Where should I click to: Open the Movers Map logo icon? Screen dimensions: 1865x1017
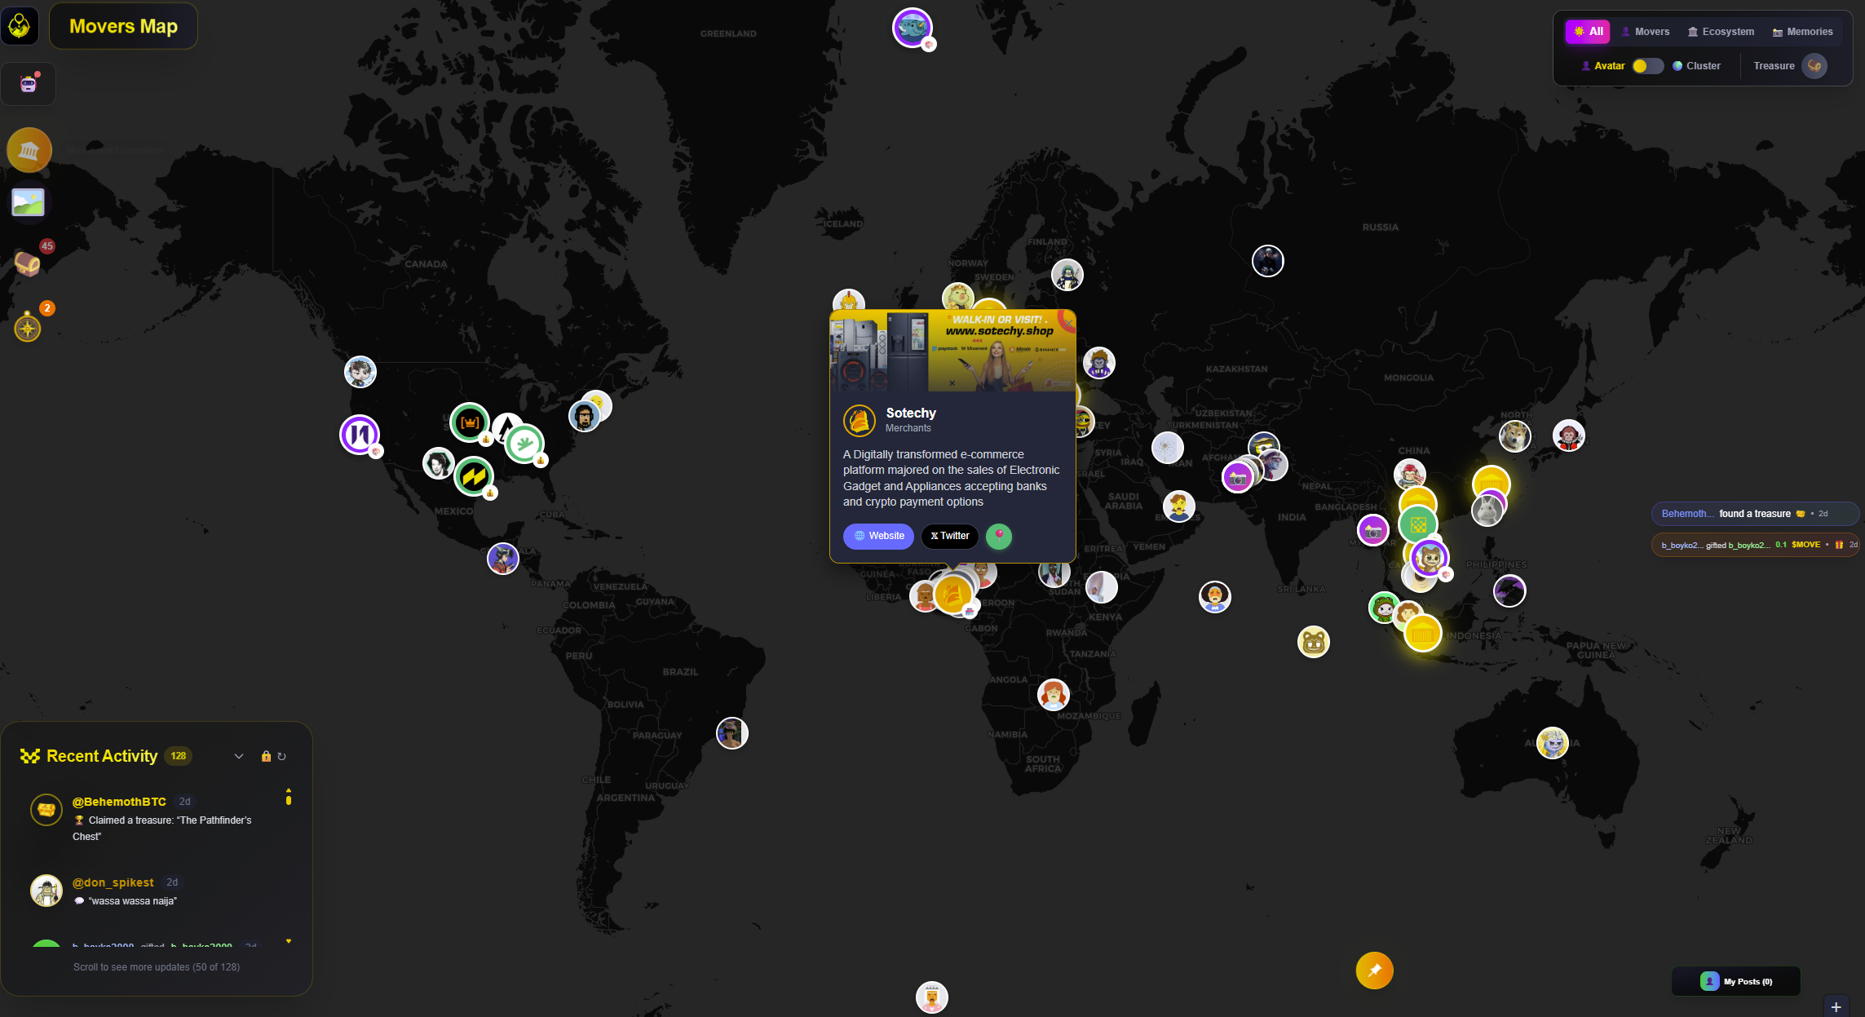point(20,25)
